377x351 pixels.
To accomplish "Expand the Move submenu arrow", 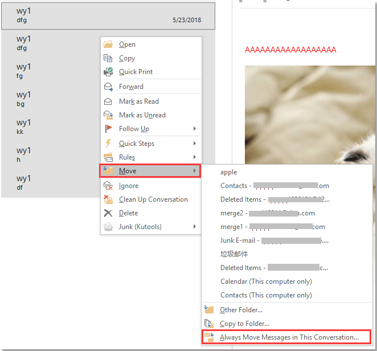I will [x=195, y=171].
